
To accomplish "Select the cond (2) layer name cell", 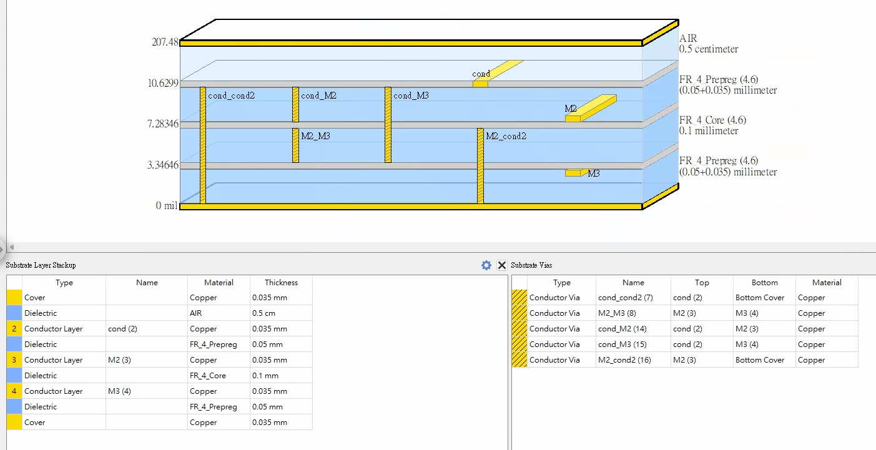I will (x=147, y=329).
